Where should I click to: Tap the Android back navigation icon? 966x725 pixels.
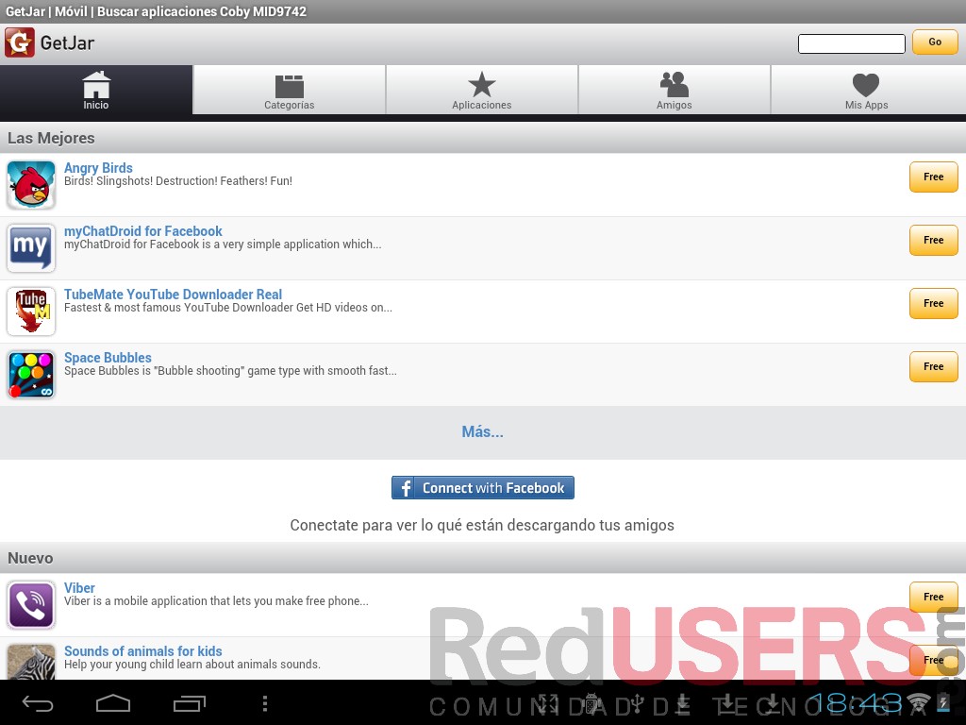pyautogui.click(x=38, y=703)
